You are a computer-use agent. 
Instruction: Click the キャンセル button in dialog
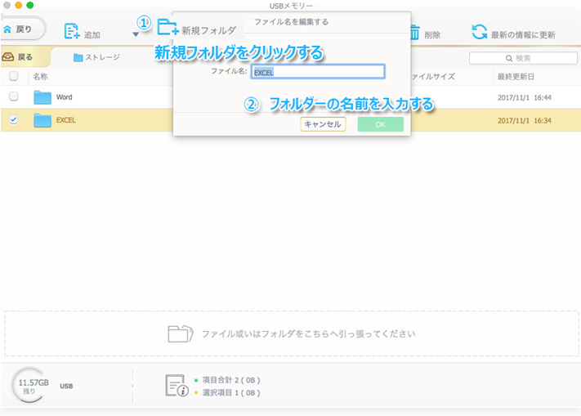point(323,124)
